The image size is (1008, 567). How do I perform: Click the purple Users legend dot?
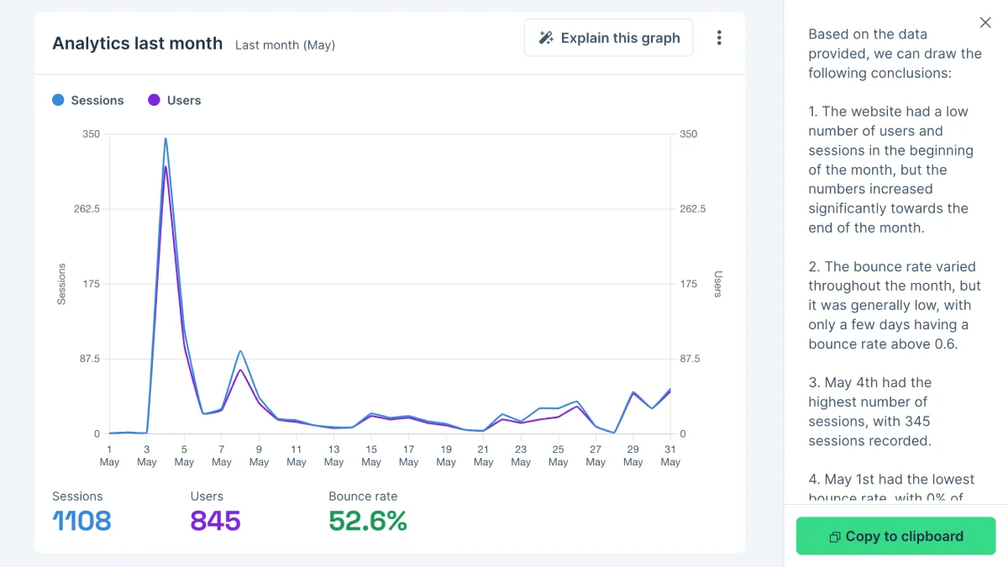pos(154,100)
